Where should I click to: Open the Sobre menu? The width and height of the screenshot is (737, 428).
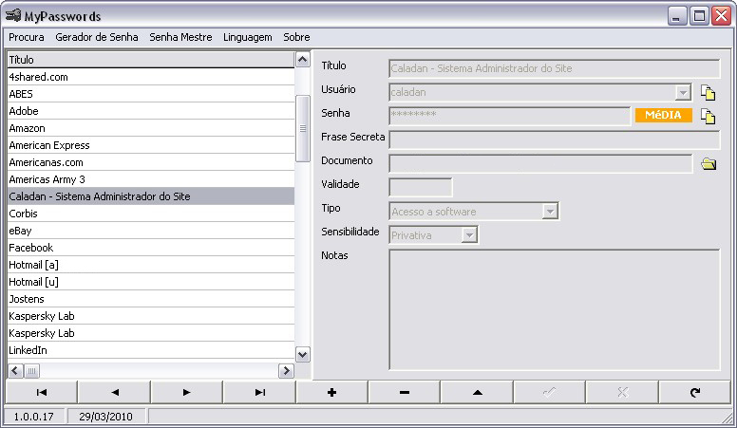point(296,37)
